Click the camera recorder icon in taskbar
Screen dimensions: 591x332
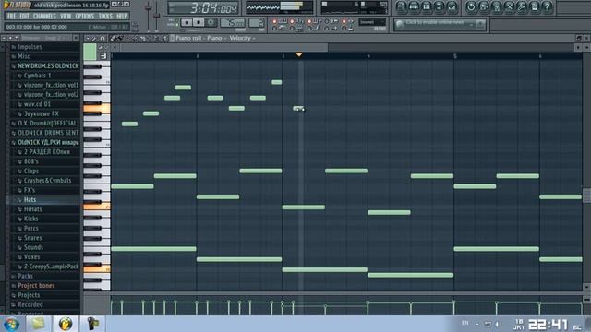[x=92, y=324]
